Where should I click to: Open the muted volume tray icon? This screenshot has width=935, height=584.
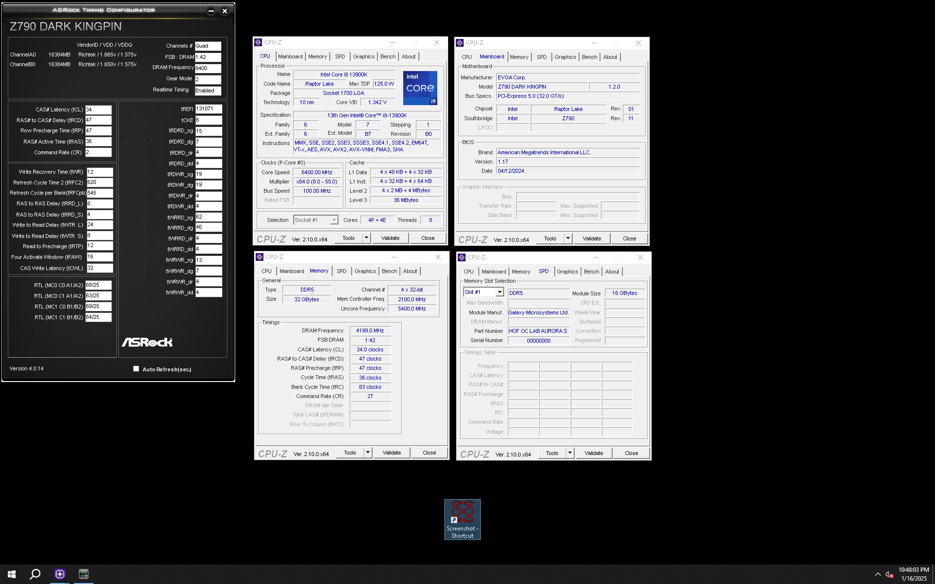coord(889,574)
